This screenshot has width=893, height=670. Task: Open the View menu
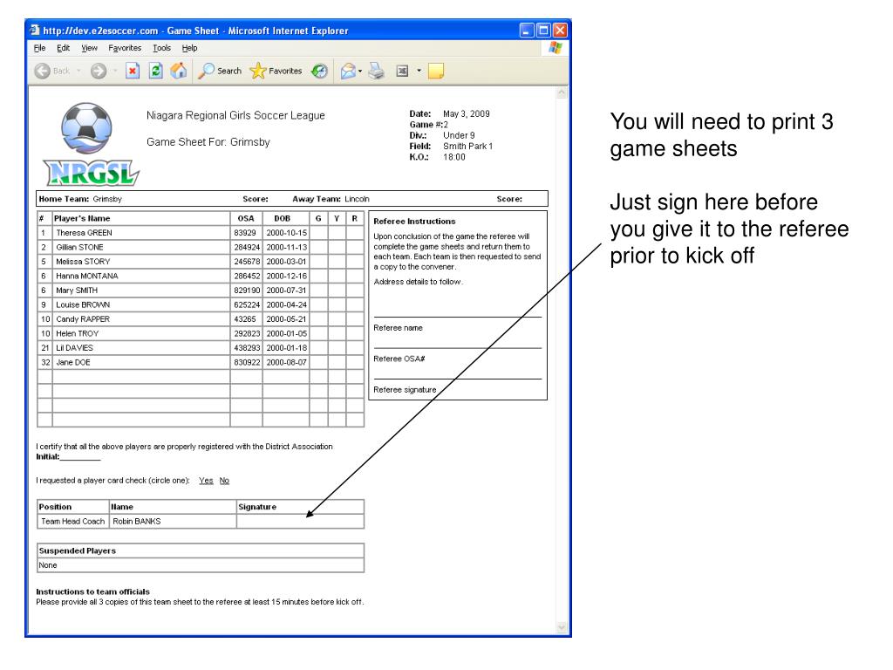coord(89,48)
